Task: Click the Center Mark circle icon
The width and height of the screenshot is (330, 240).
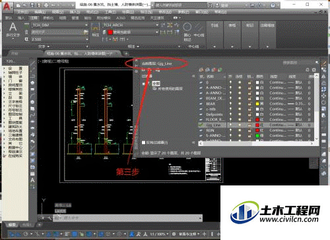Action: [x=187, y=27]
